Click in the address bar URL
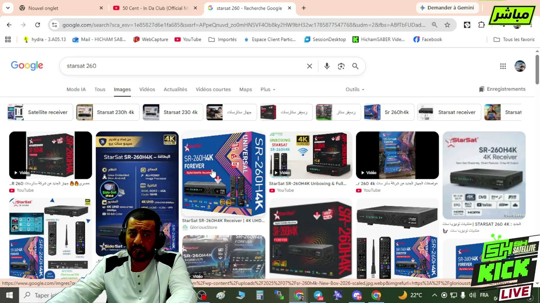540x303 pixels. pos(244,25)
